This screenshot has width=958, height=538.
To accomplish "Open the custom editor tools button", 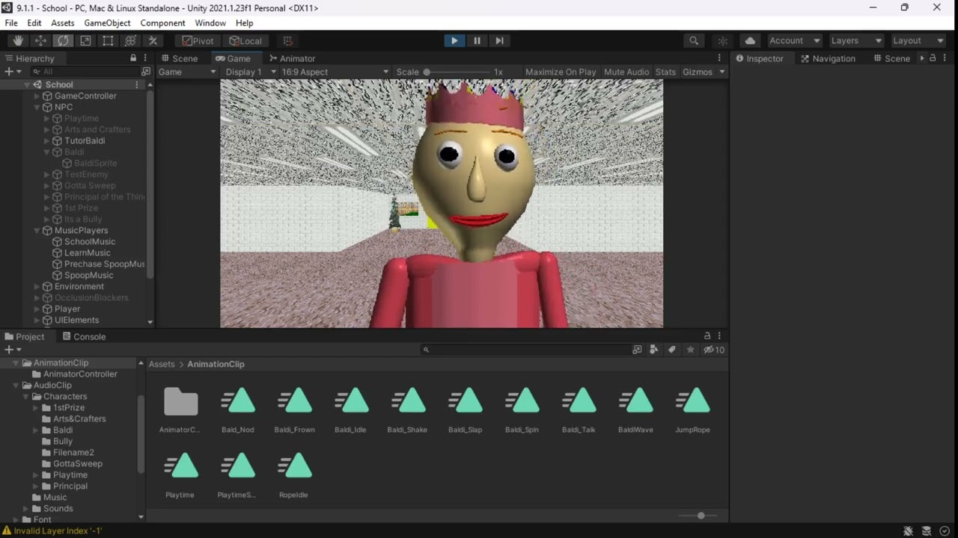I will [153, 41].
